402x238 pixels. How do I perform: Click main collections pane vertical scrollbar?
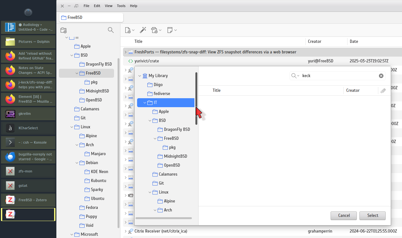[x=118, y=142]
